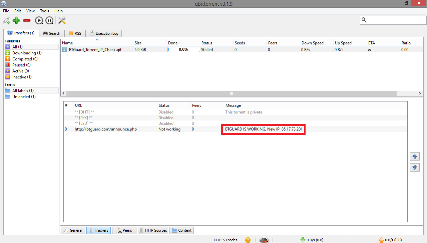427x243 pixels.
Task: Move tracker up with the up arrow
Action: point(415,156)
